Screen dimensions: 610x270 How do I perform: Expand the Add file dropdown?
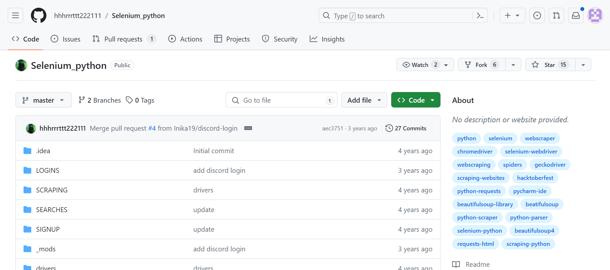364,100
